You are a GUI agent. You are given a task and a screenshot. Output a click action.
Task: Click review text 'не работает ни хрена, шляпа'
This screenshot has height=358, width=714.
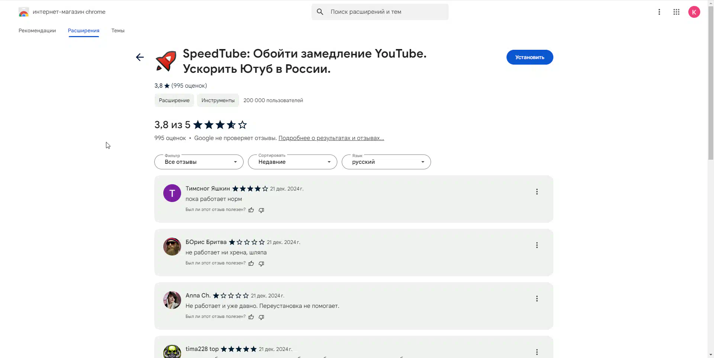click(226, 253)
